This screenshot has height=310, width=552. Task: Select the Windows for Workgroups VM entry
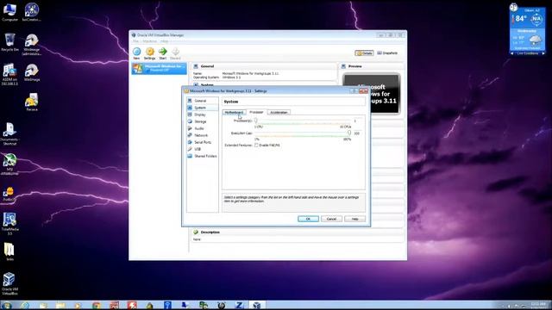point(159,68)
